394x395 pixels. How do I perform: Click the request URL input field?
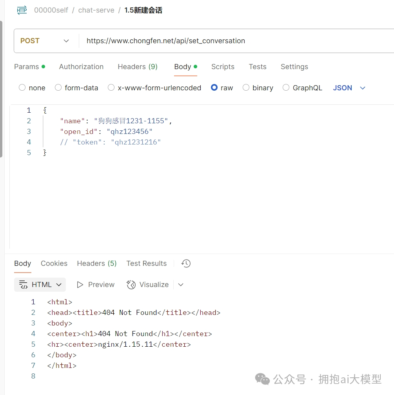point(235,41)
